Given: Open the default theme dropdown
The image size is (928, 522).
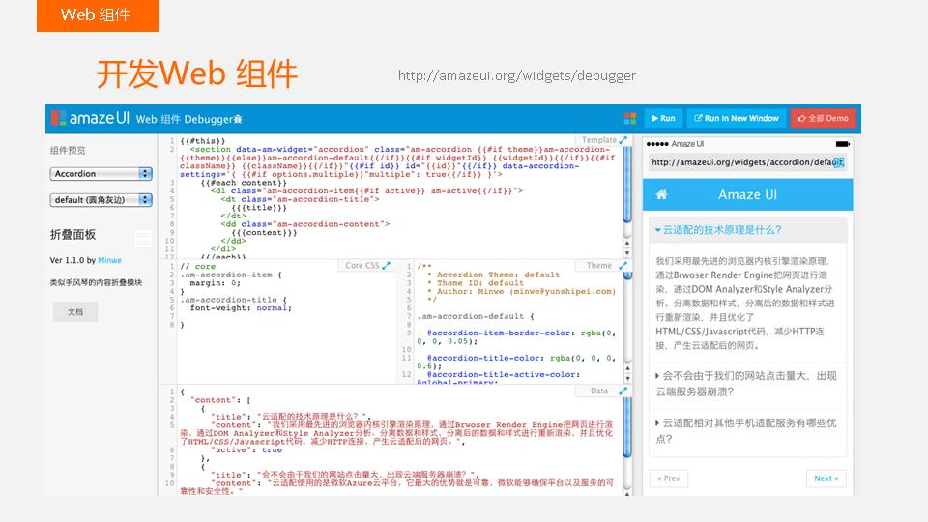Looking at the screenshot, I should tap(101, 200).
